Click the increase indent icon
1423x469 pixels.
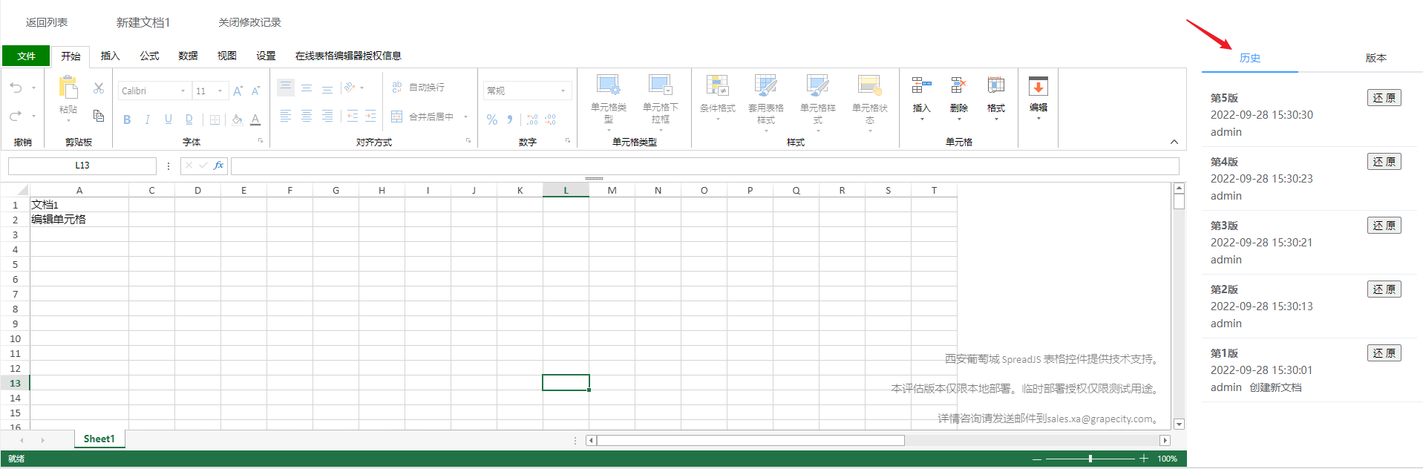click(370, 116)
